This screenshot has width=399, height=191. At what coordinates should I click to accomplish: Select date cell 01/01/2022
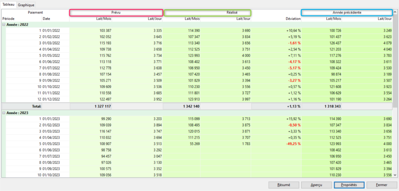coord(51,30)
